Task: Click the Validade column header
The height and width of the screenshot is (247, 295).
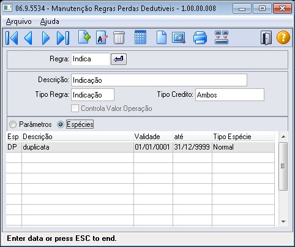Action: click(x=153, y=137)
